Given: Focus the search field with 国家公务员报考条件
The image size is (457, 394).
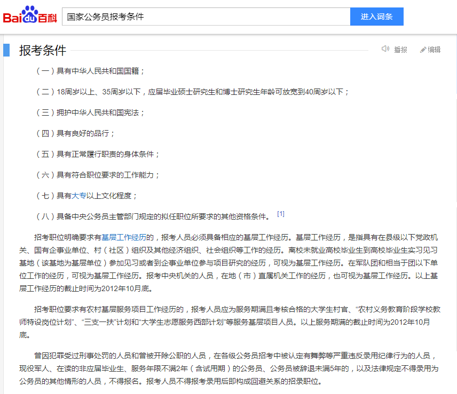Looking at the screenshot, I should pos(206,17).
